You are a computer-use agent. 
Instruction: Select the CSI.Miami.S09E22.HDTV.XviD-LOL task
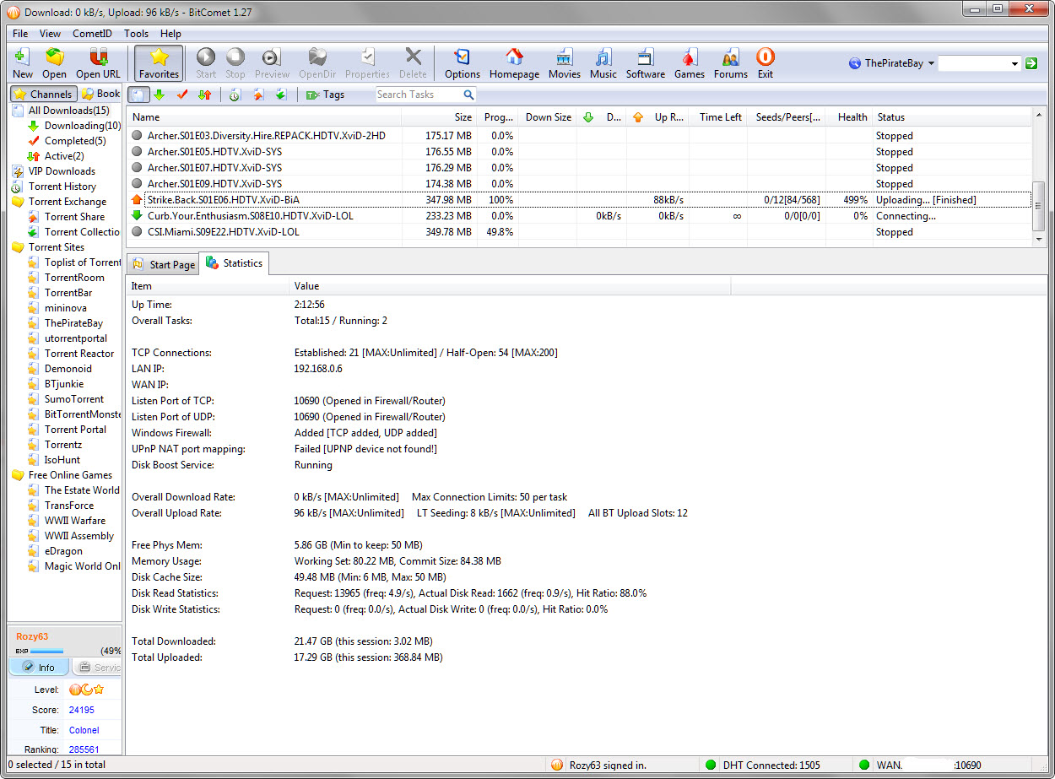[579, 232]
